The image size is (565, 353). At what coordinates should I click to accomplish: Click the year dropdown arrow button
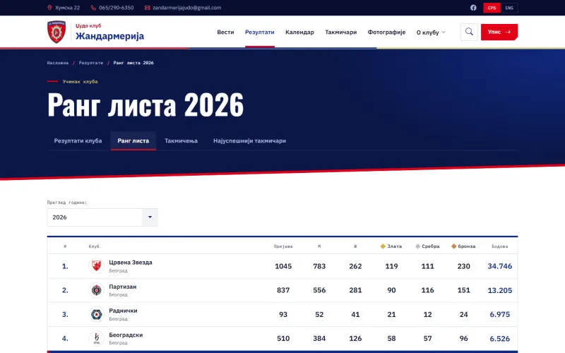150,217
